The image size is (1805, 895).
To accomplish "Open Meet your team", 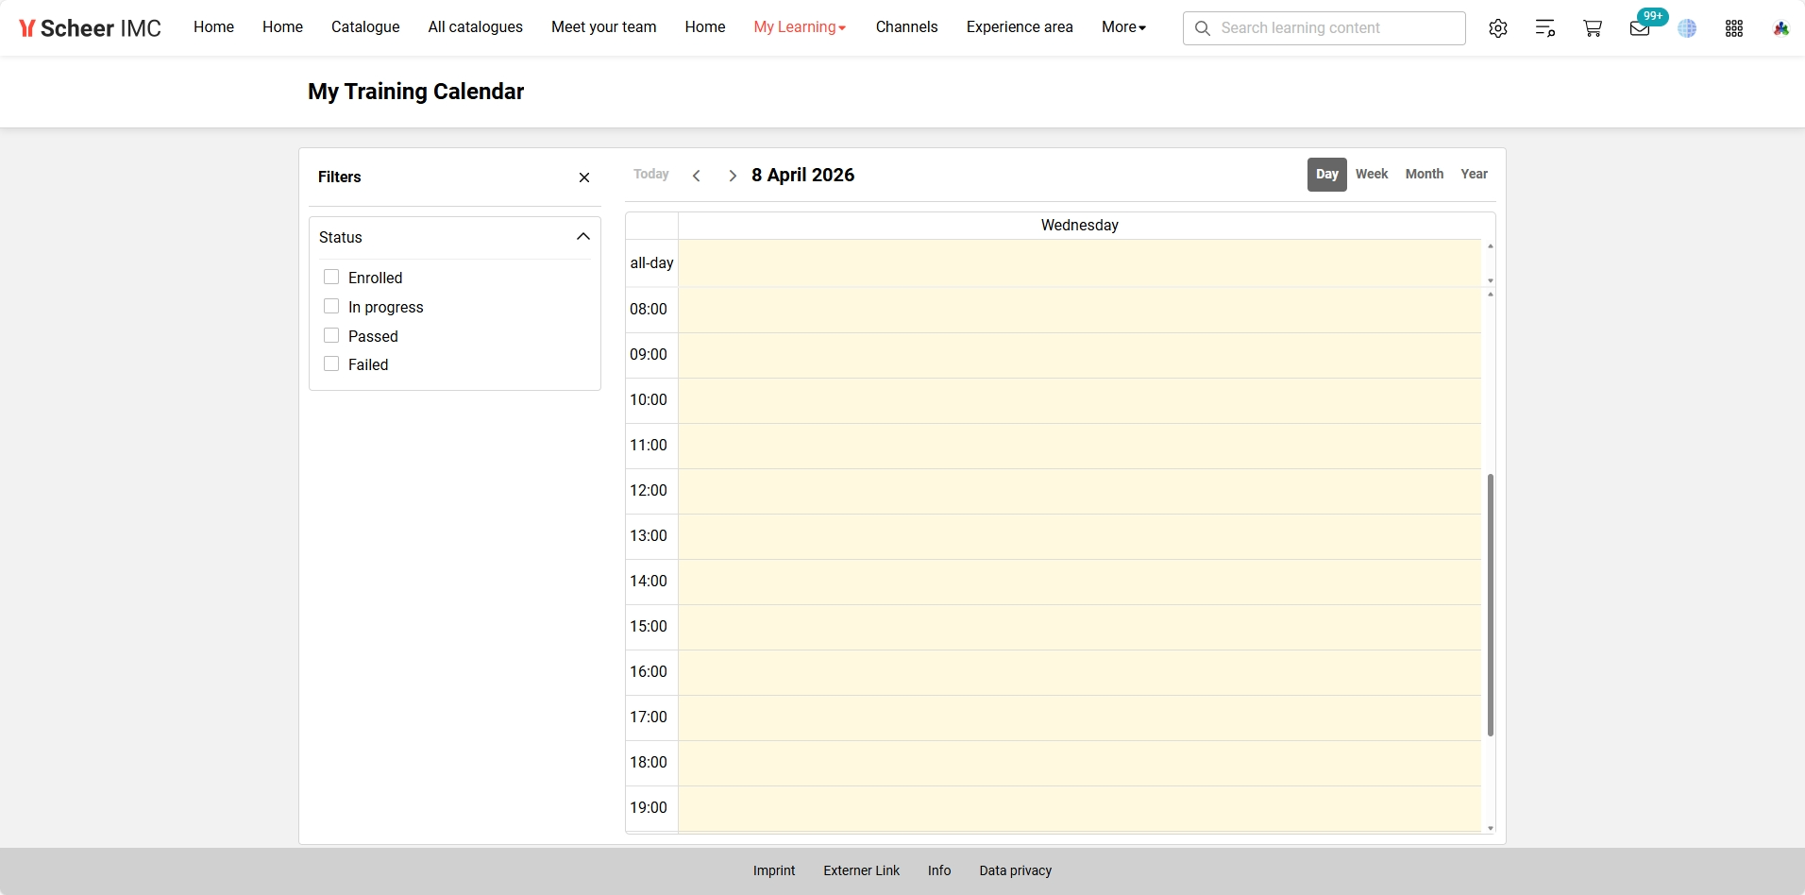I will point(604,27).
